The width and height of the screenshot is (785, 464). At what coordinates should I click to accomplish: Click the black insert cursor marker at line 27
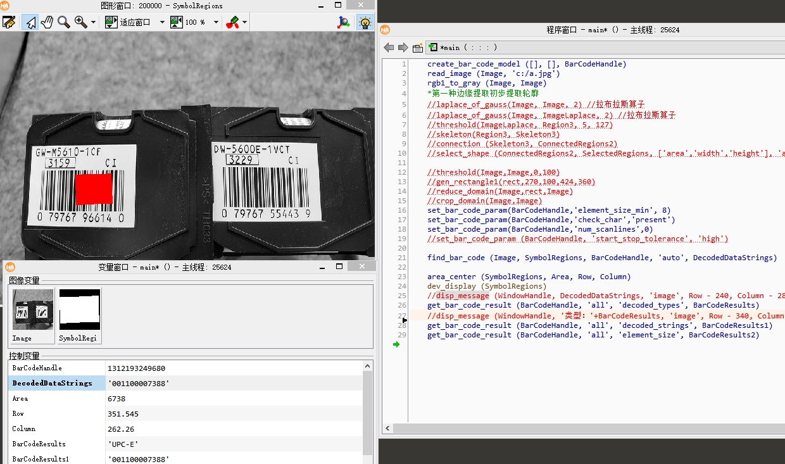click(x=405, y=320)
